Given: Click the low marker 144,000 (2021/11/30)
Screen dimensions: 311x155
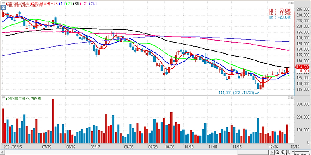Looking at the screenshot, I should [236, 93].
